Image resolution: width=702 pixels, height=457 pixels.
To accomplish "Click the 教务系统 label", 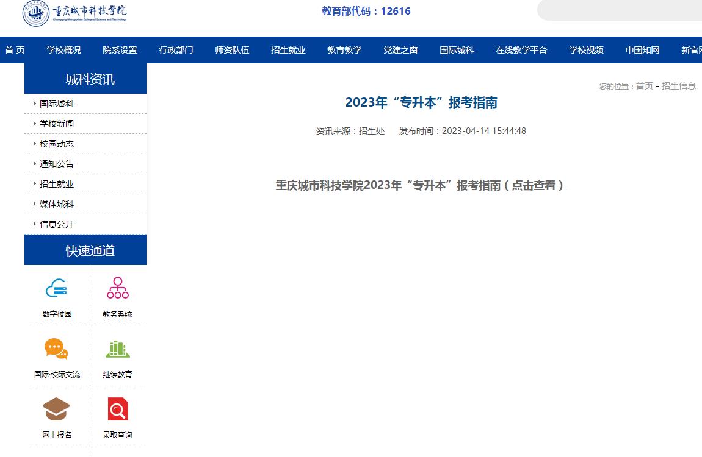I will pyautogui.click(x=117, y=314).
